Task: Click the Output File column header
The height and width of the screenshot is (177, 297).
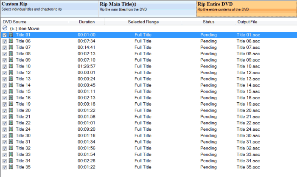Action: [247, 22]
